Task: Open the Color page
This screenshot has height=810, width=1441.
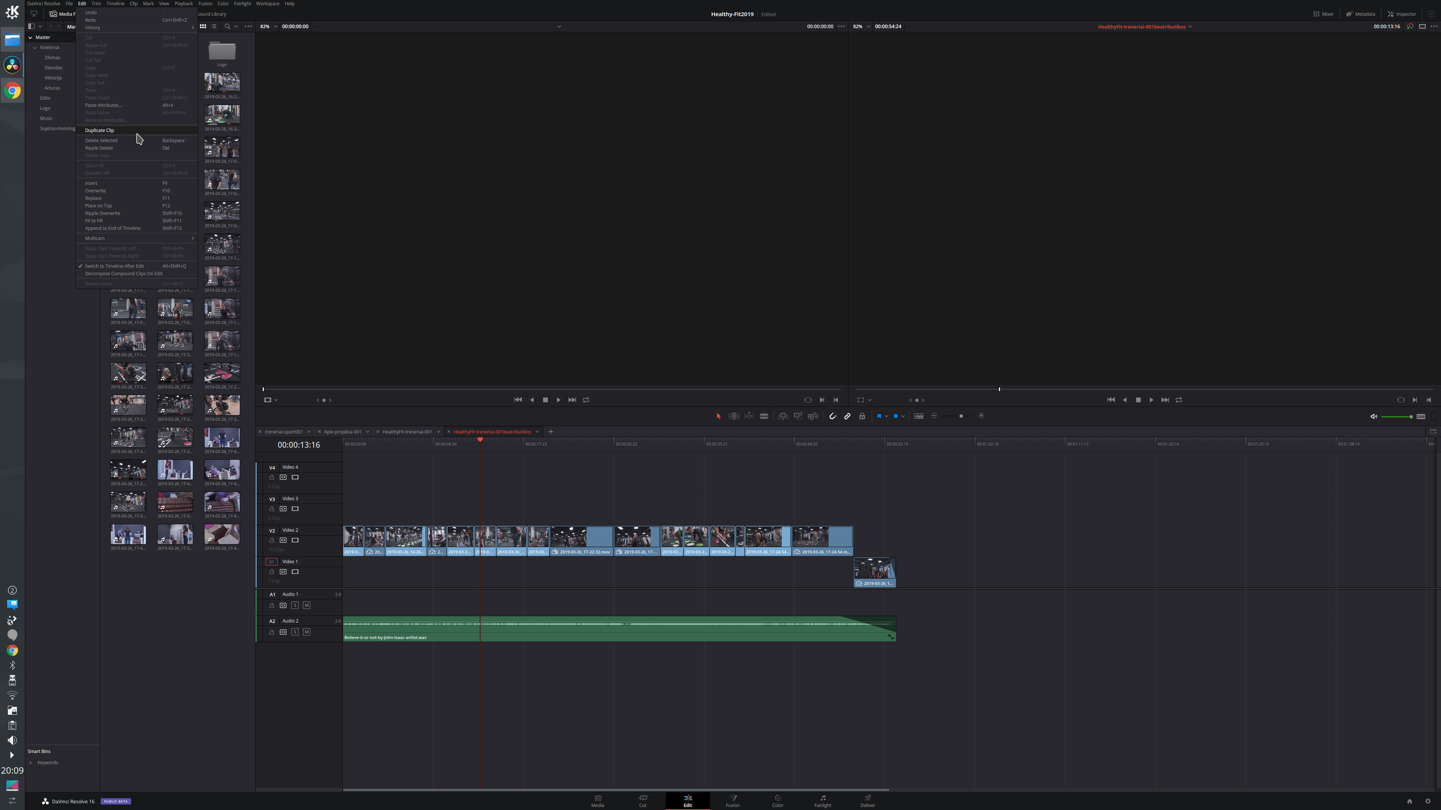Action: [x=778, y=801]
